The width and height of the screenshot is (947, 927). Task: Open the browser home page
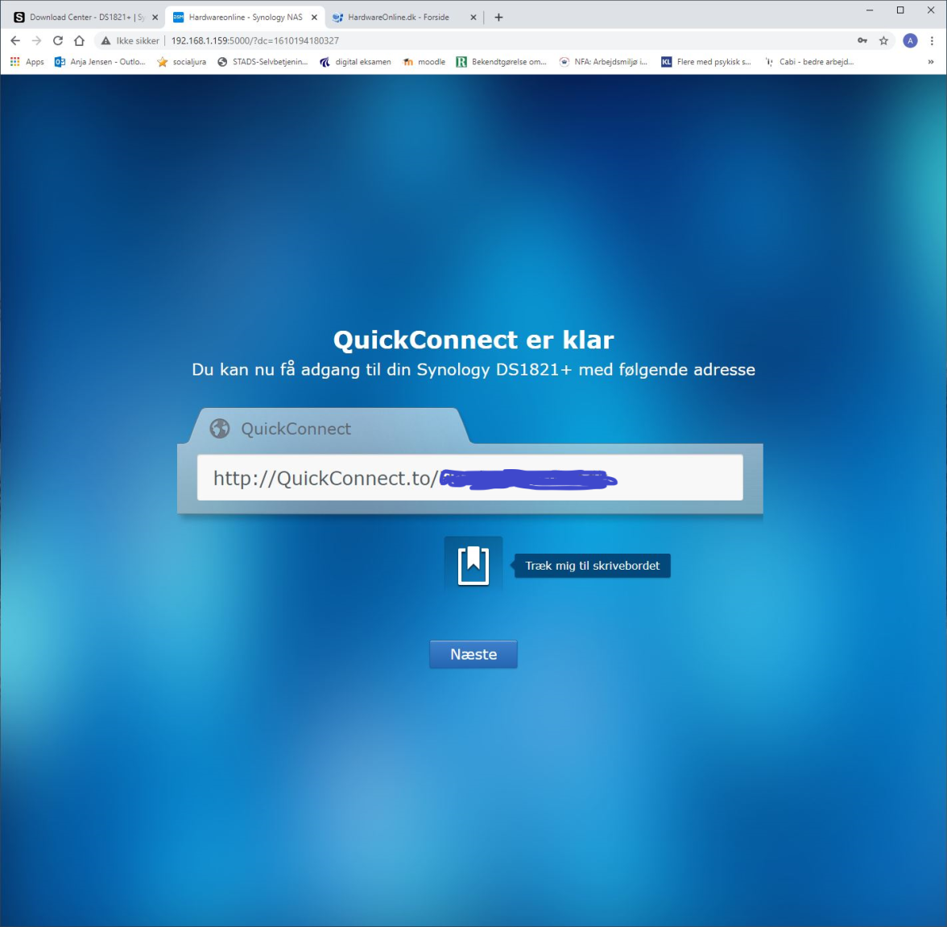point(79,40)
